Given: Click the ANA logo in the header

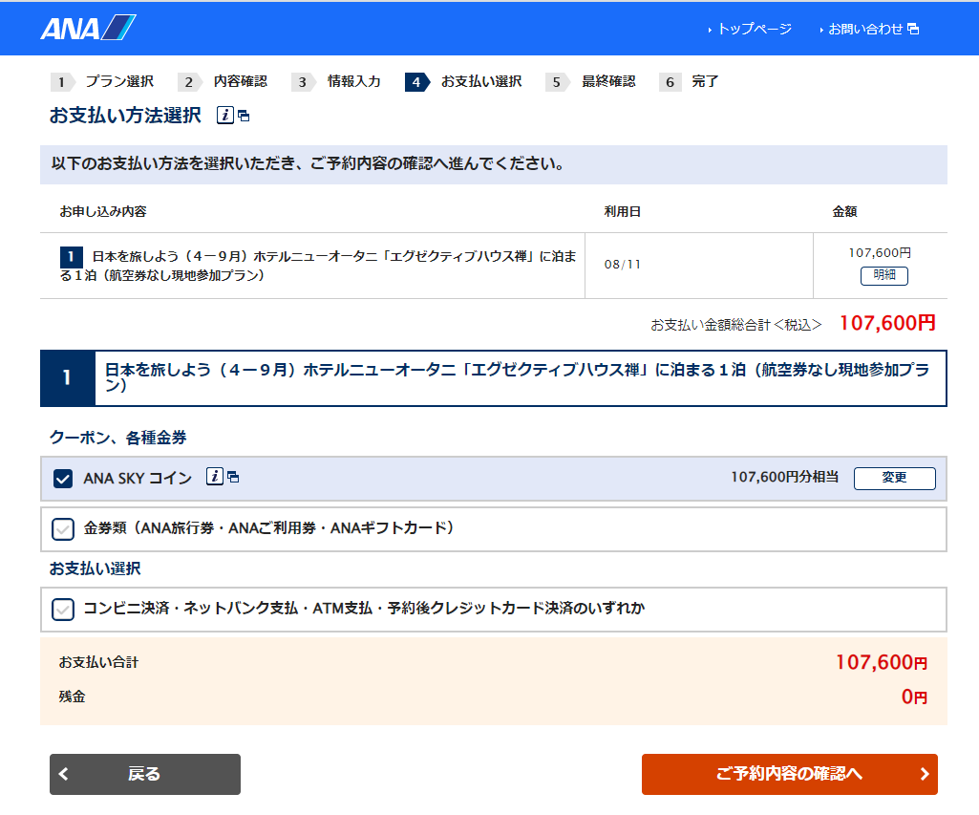Looking at the screenshot, I should 88,28.
